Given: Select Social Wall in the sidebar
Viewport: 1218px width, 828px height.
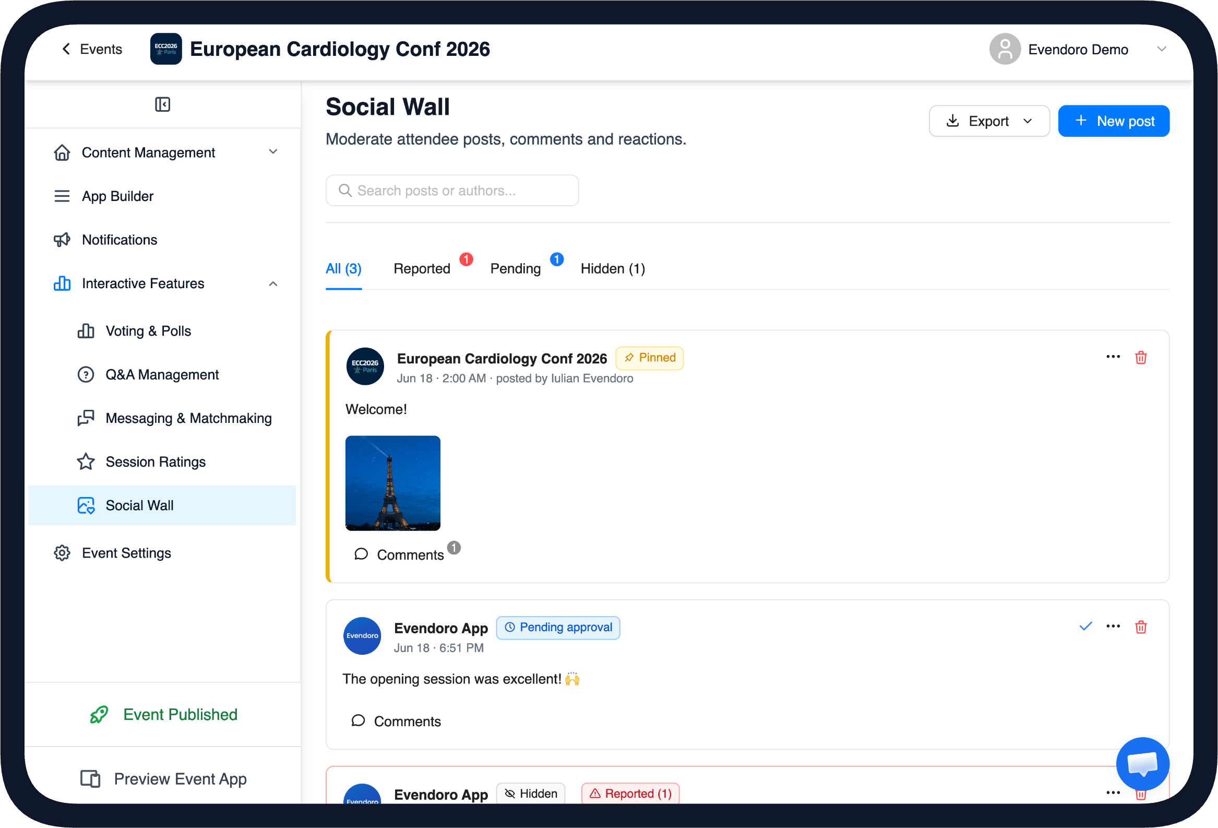Looking at the screenshot, I should tap(161, 505).
